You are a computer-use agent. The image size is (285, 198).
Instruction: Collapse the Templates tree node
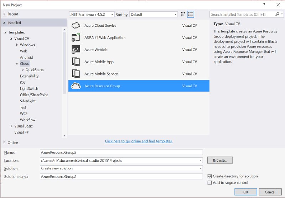point(5,32)
